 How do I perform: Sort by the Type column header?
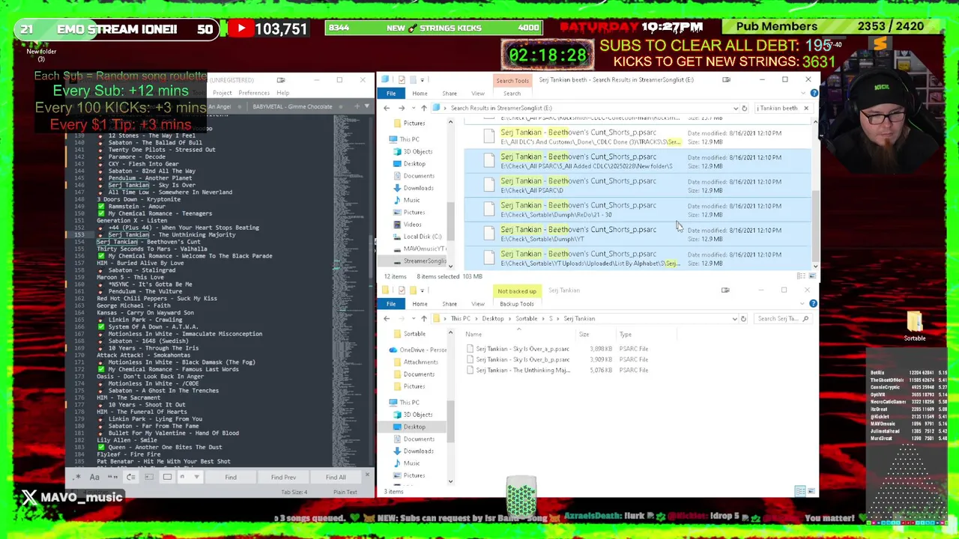(626, 334)
